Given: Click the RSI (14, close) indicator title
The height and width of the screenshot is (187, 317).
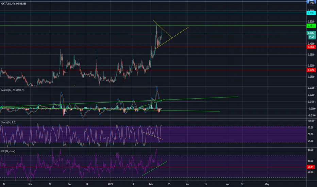Looking at the screenshot, I should [x=8, y=151].
